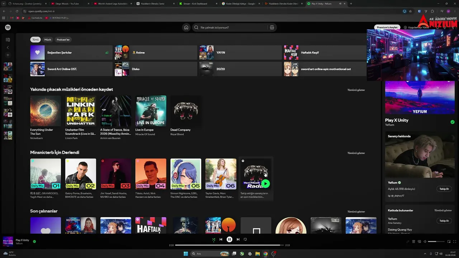Open the mini player icon
459x258 pixels.
click(449, 242)
